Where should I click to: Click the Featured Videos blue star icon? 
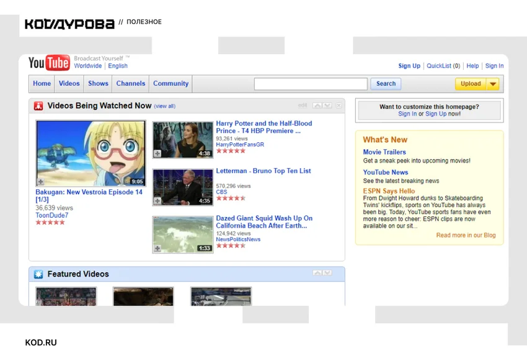(38, 274)
